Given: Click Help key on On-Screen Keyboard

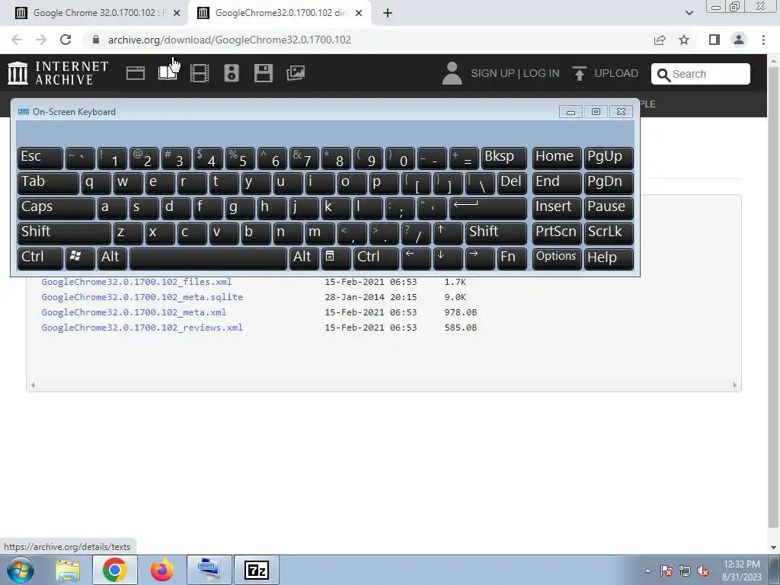Looking at the screenshot, I should (609, 257).
